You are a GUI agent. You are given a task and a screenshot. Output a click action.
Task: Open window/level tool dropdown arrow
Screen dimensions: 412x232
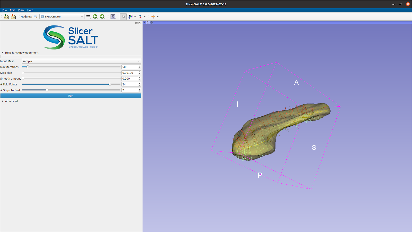tap(135, 16)
